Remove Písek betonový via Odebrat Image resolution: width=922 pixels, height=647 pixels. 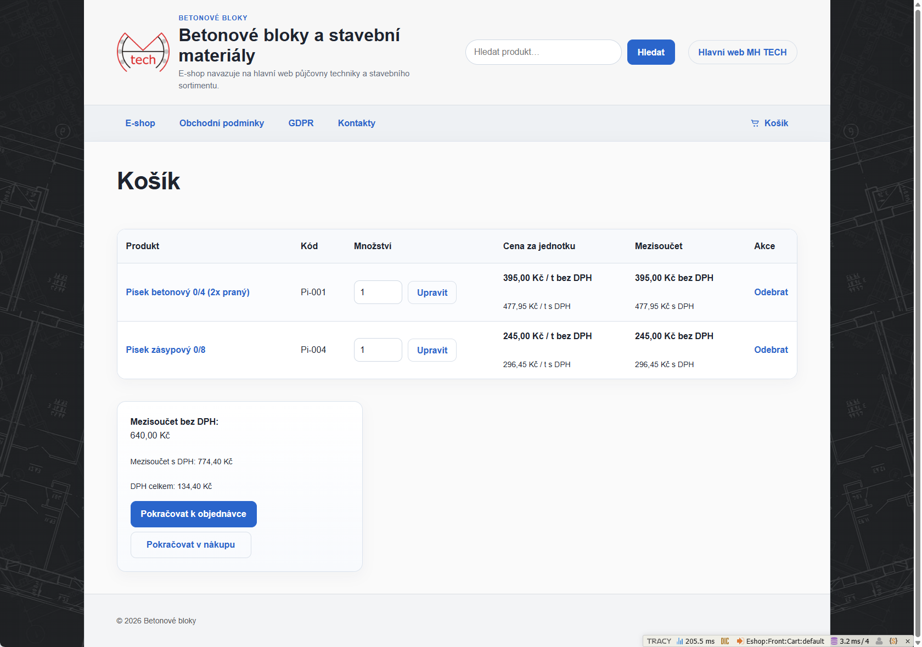(x=771, y=292)
